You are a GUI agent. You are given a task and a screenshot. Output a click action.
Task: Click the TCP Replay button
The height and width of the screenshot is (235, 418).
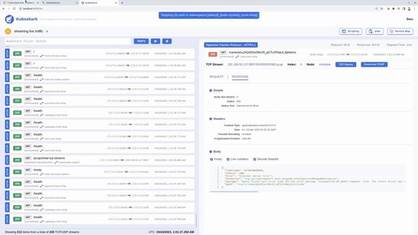[346, 65]
